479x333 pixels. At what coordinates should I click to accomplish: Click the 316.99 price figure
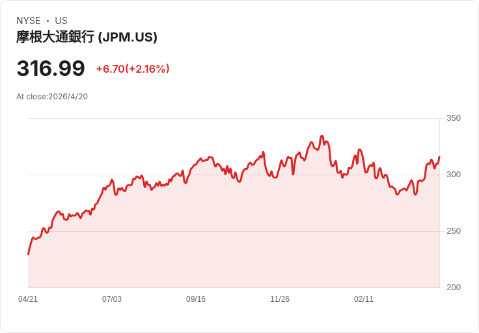(51, 68)
